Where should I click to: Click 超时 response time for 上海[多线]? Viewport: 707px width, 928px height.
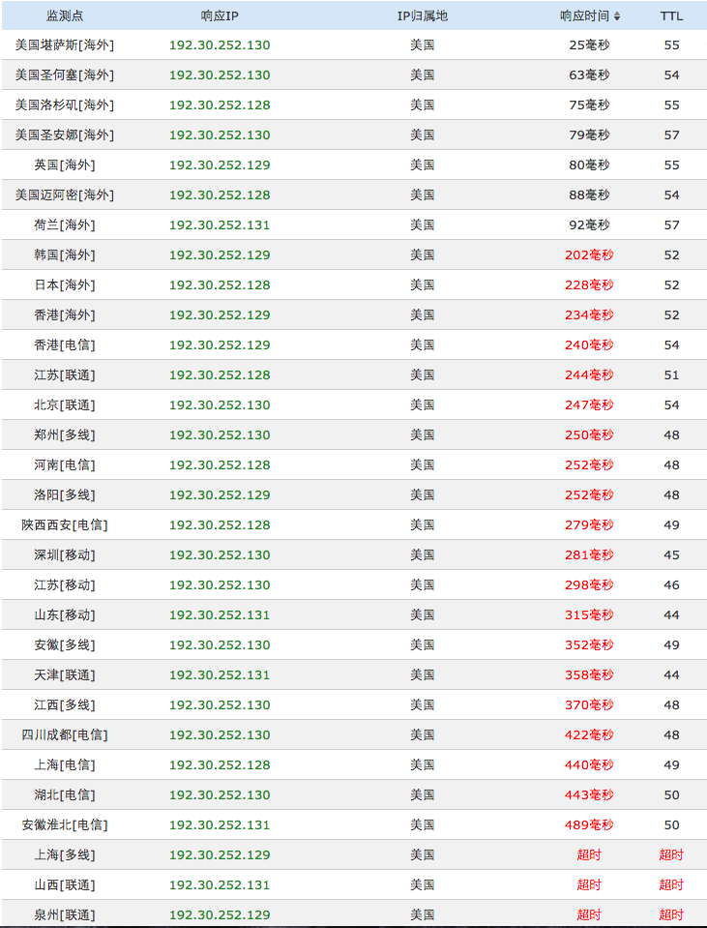point(589,854)
